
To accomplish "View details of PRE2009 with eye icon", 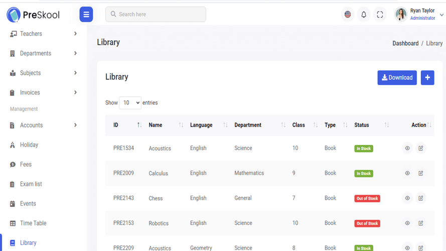I will click(x=407, y=173).
